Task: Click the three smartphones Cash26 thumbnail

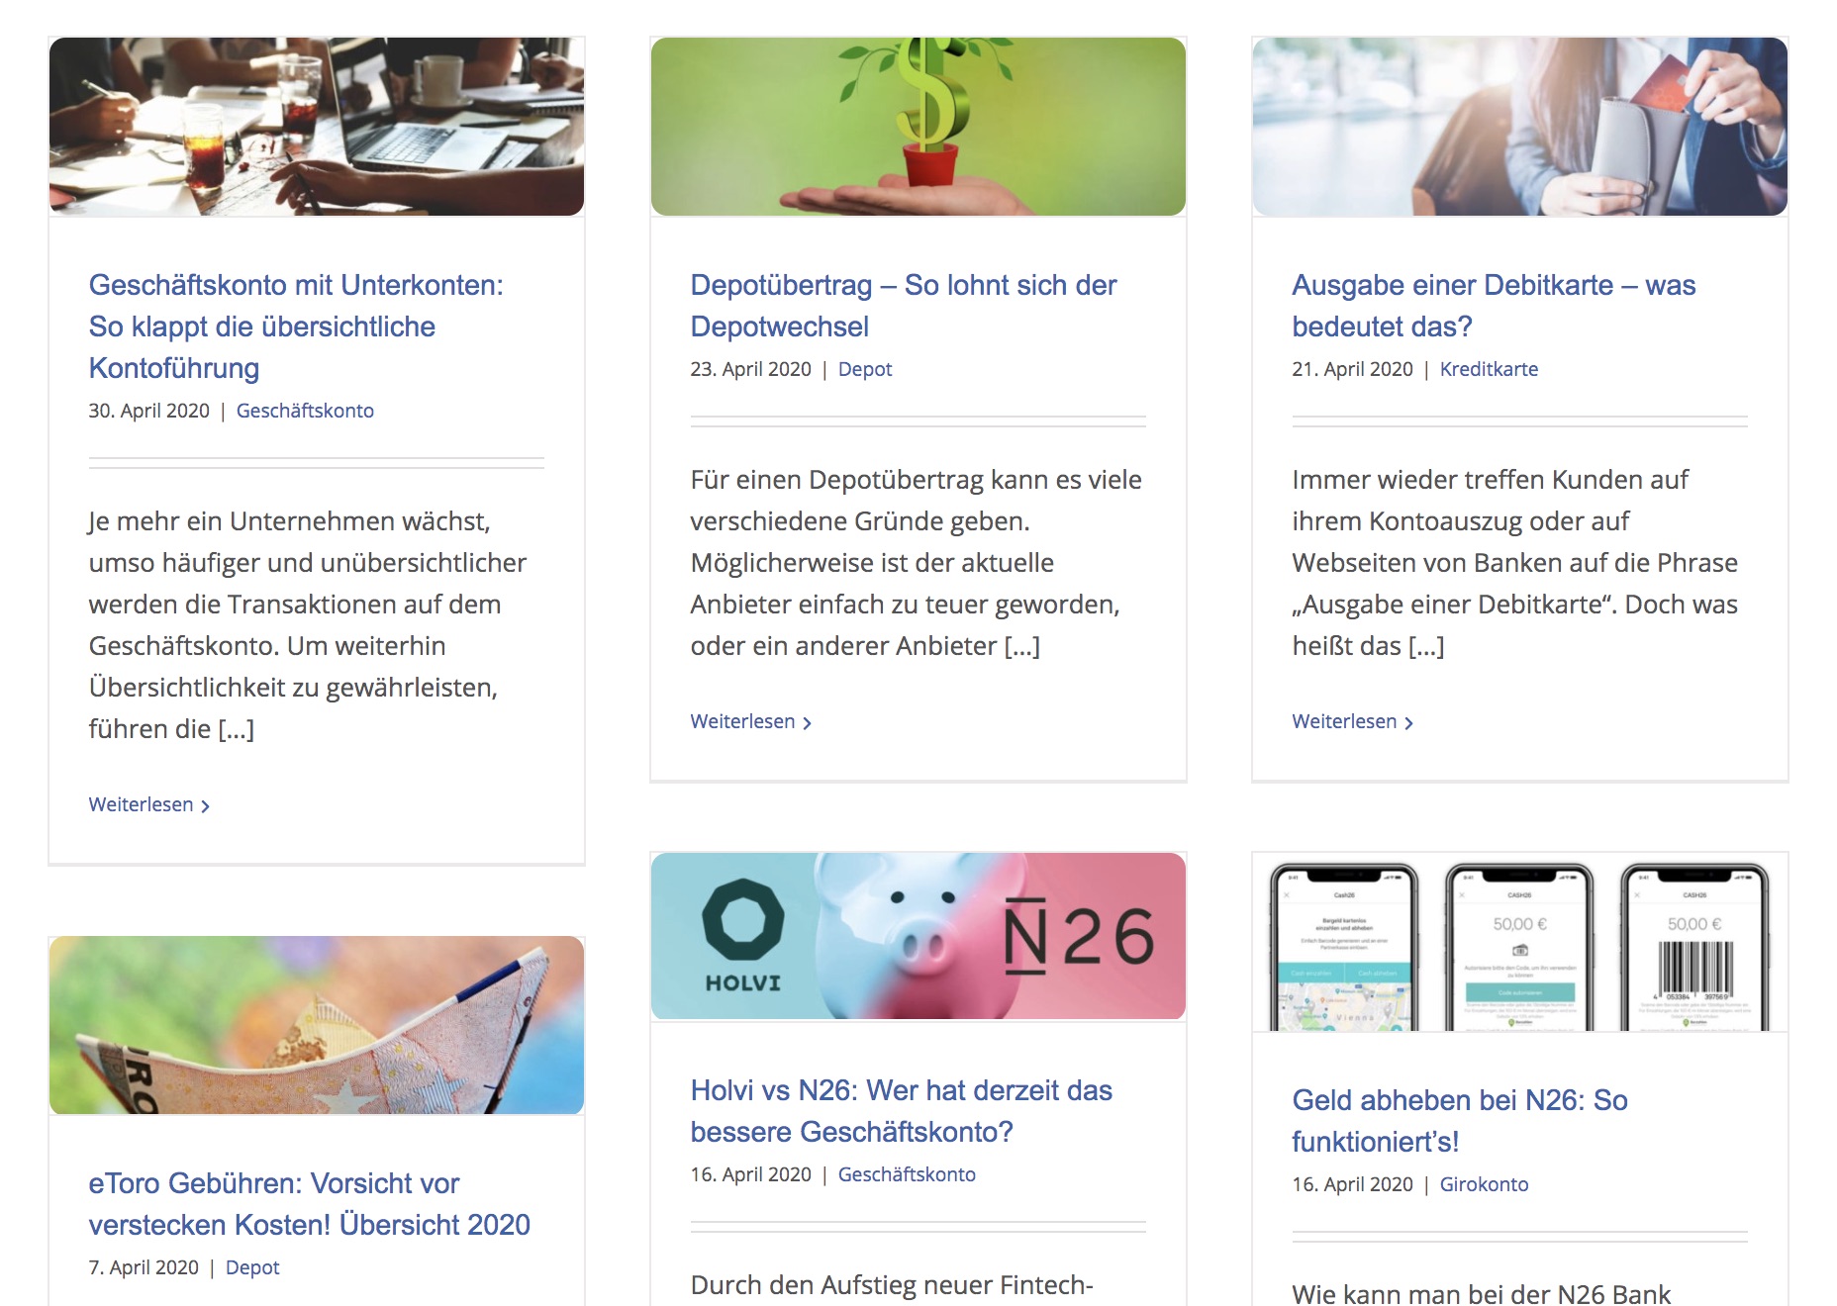Action: tap(1520, 942)
